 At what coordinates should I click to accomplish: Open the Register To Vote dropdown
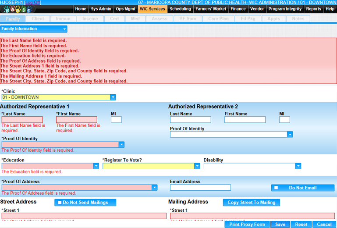197,166
